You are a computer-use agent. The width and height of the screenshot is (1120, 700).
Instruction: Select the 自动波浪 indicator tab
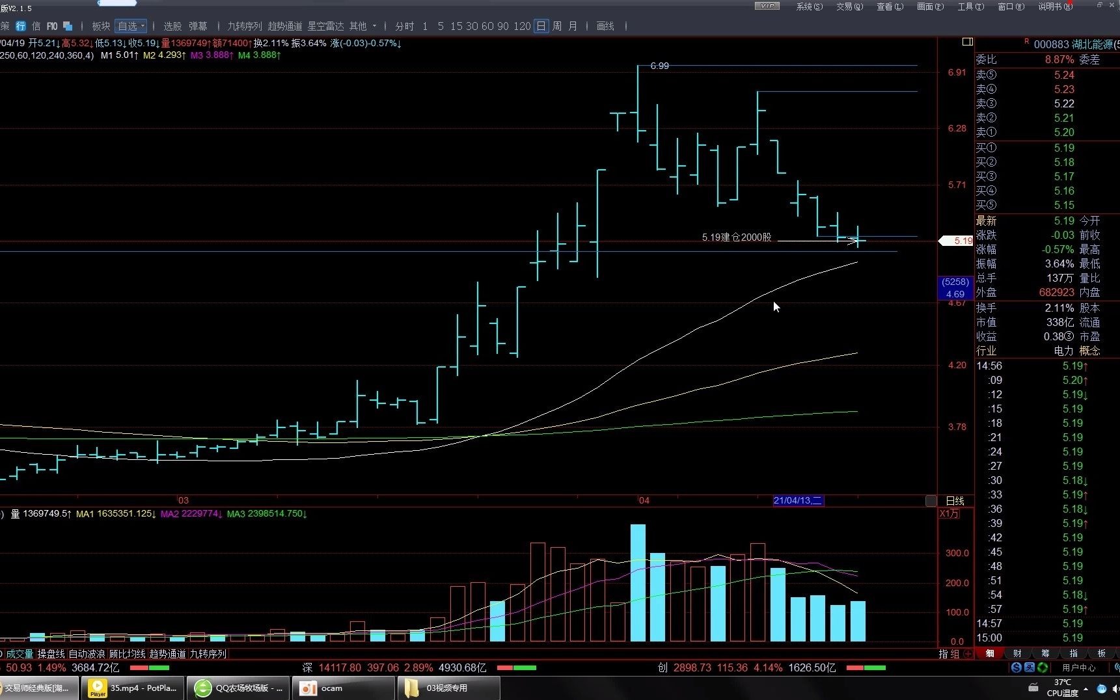87,654
